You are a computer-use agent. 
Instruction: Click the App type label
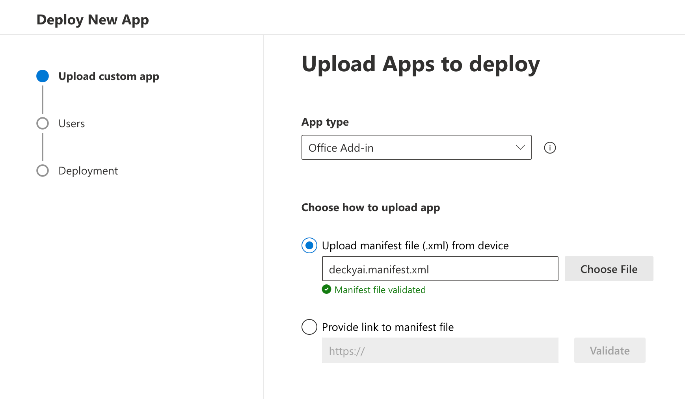pyautogui.click(x=325, y=122)
